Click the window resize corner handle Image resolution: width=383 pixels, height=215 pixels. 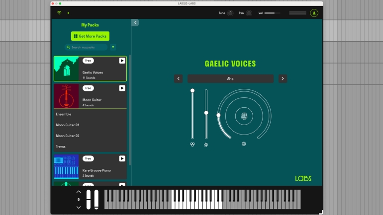point(321,212)
